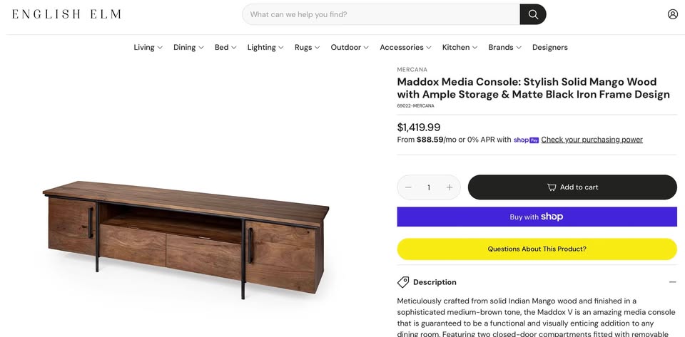
Task: Add the media console to cart
Action: coord(572,187)
